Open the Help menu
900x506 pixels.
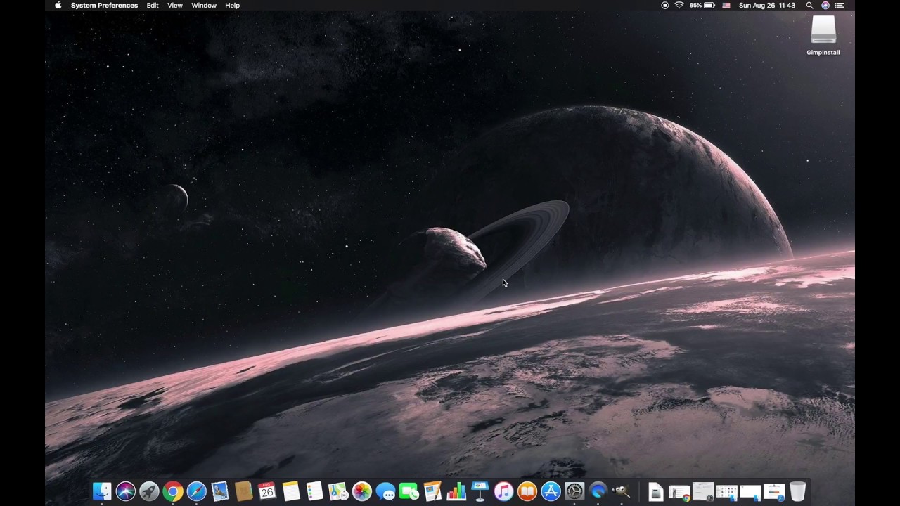(232, 5)
